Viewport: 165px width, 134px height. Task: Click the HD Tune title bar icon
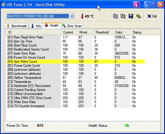[x=4, y=5]
